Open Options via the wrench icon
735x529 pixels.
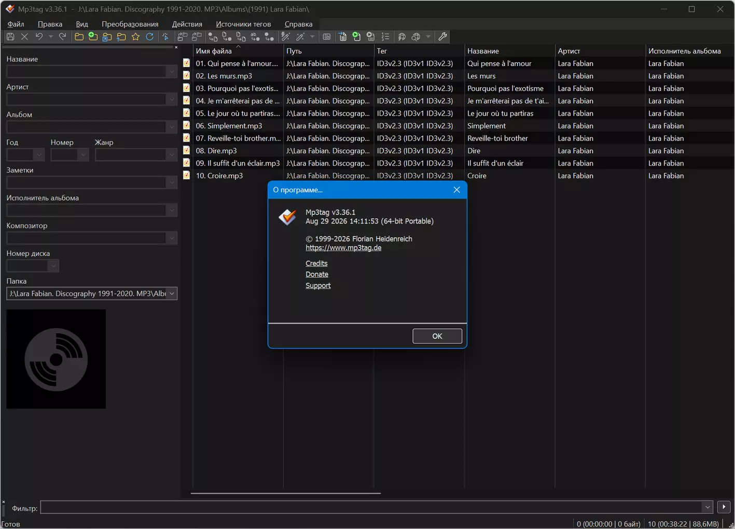[442, 37]
